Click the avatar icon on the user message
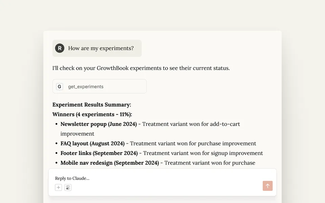This screenshot has width=325, height=203. (x=60, y=48)
